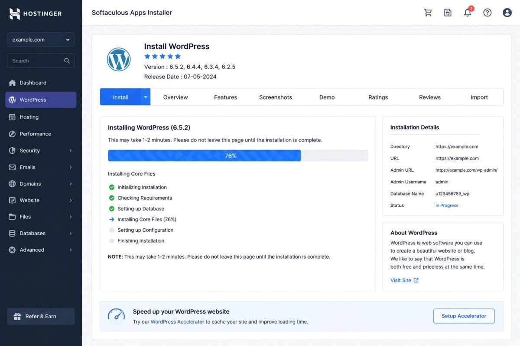Click the five-star rating
Screen dimensions: 520x346
point(162,56)
